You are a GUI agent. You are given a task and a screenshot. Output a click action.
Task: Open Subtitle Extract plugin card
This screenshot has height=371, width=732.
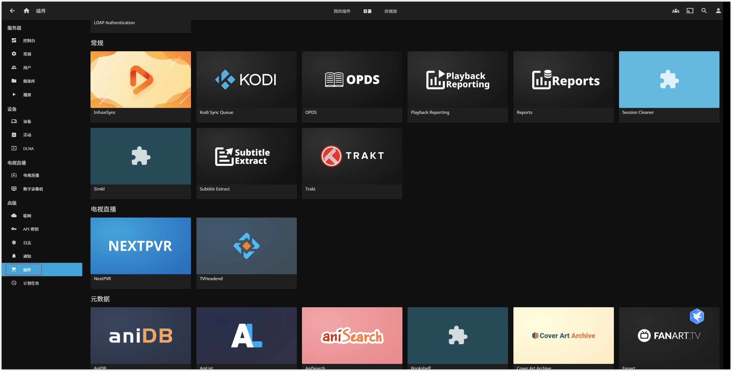pos(246,163)
